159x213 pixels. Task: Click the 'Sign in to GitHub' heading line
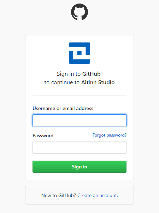point(79,74)
